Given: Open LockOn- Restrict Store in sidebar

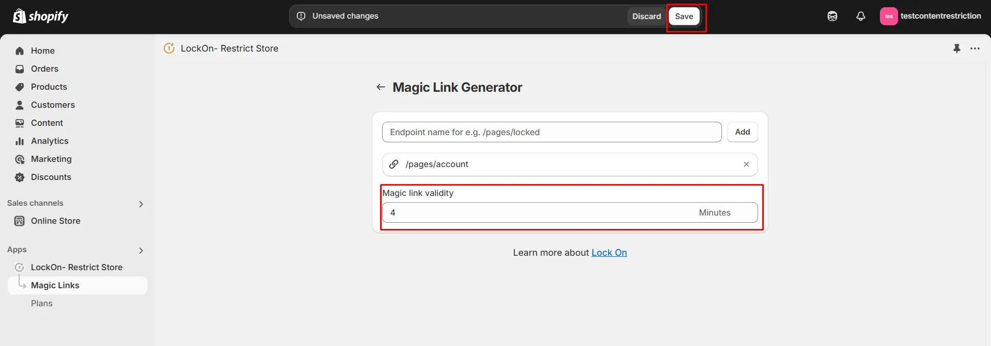Looking at the screenshot, I should 77,267.
